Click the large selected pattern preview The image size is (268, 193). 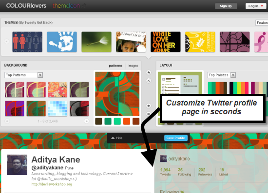tap(117, 94)
